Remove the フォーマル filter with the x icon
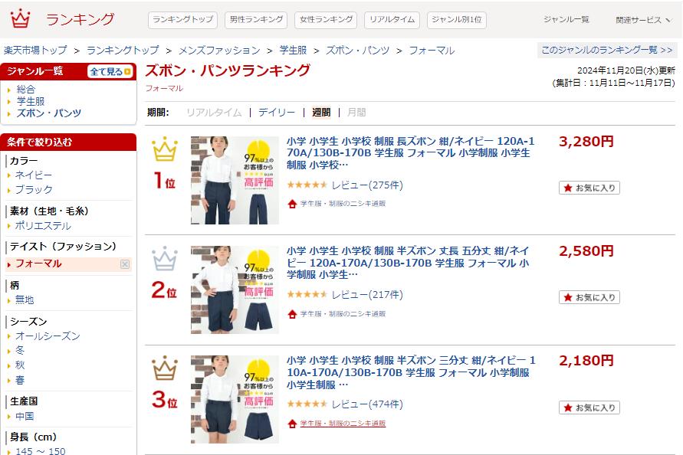 point(125,264)
